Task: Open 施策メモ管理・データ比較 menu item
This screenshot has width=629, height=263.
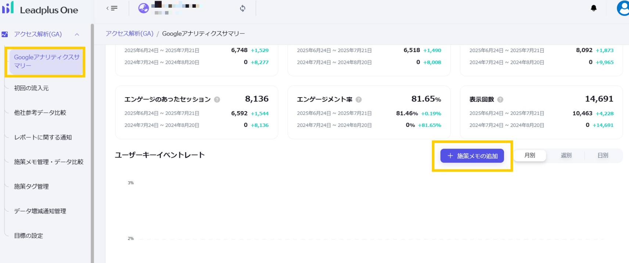Action: [48, 162]
